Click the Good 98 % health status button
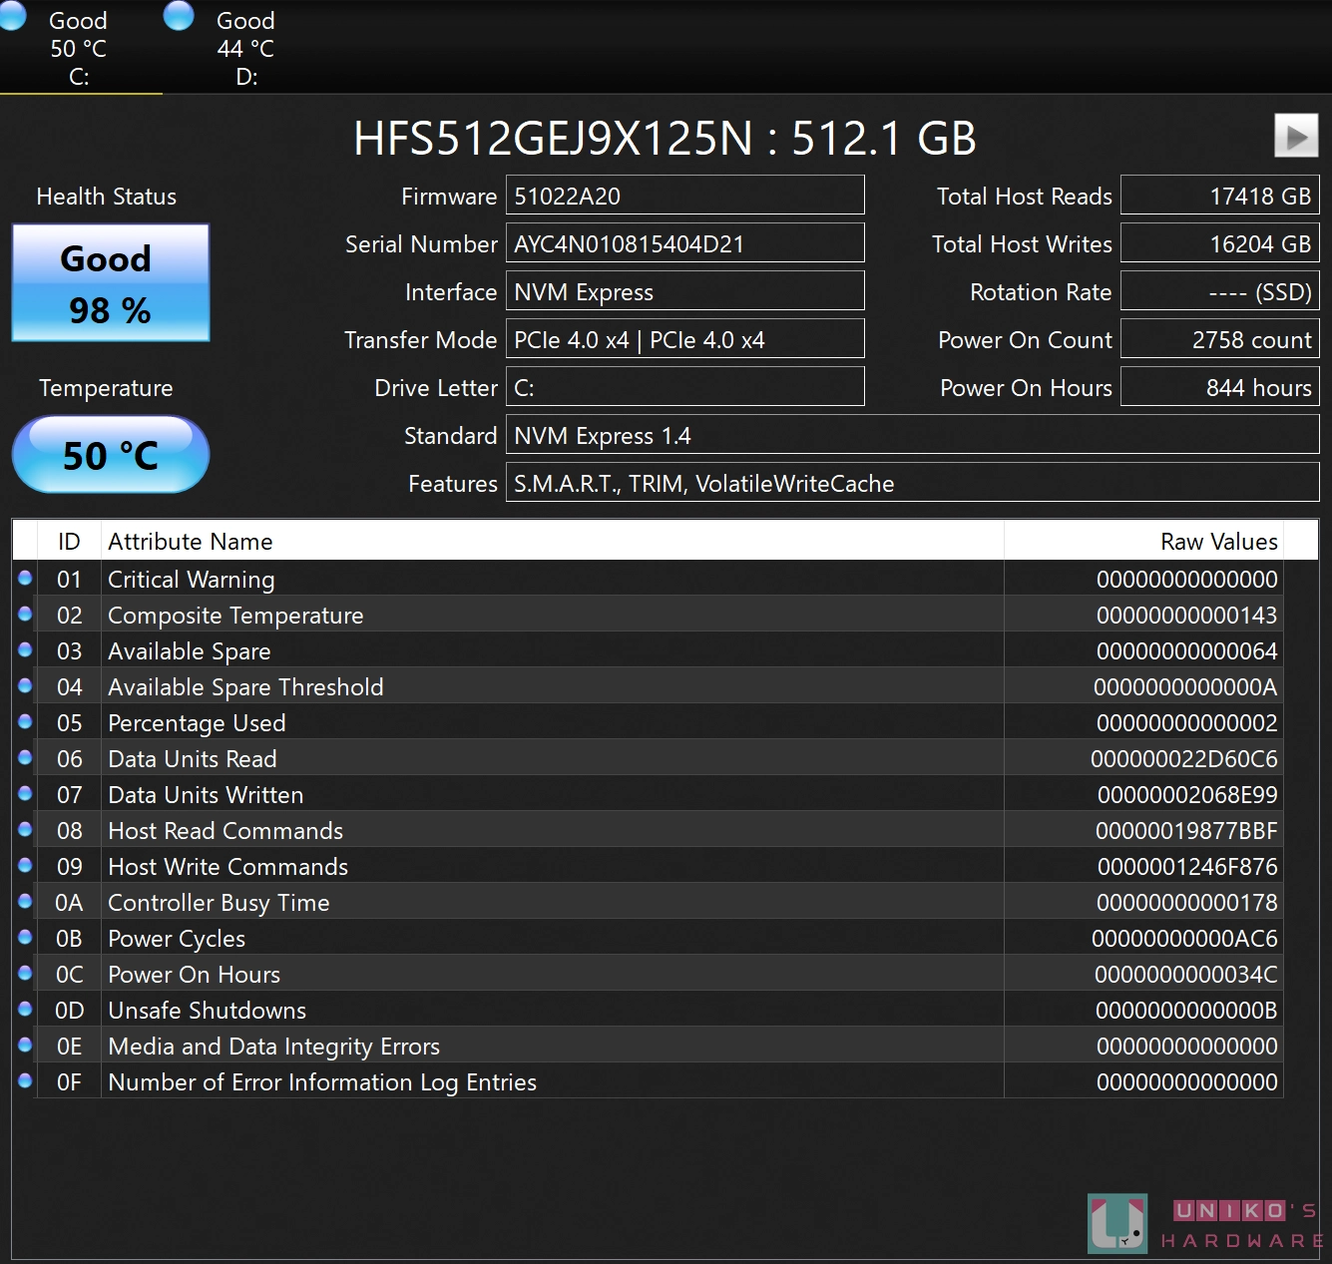 click(x=111, y=283)
